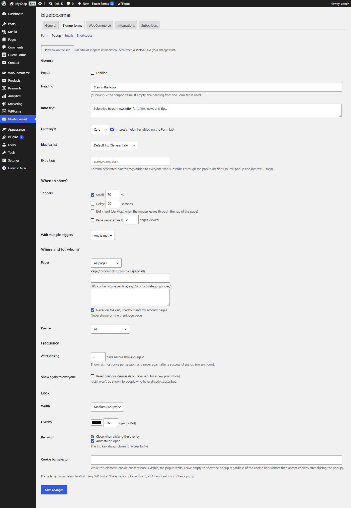
Task: Click the Products icon in sidebar
Action: coord(4,80)
